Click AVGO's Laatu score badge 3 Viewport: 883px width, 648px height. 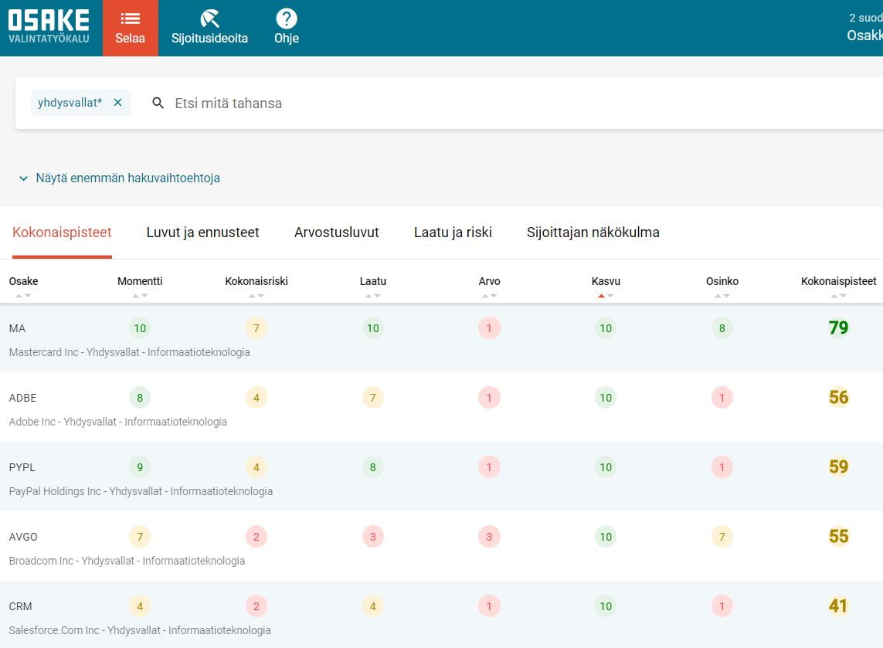(x=373, y=537)
